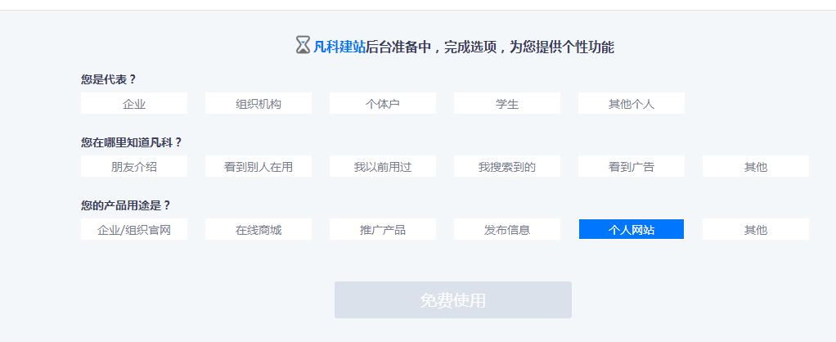Choose the 组织机构 option
Screen dimensions: 836x342
(258, 104)
